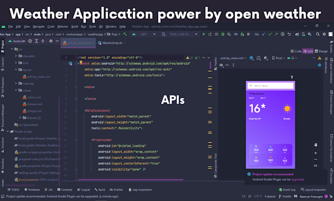Image resolution: width=334 pixels, height=201 pixels.
Task: Open Search Everywhere magnifier icon
Action: 318,34
